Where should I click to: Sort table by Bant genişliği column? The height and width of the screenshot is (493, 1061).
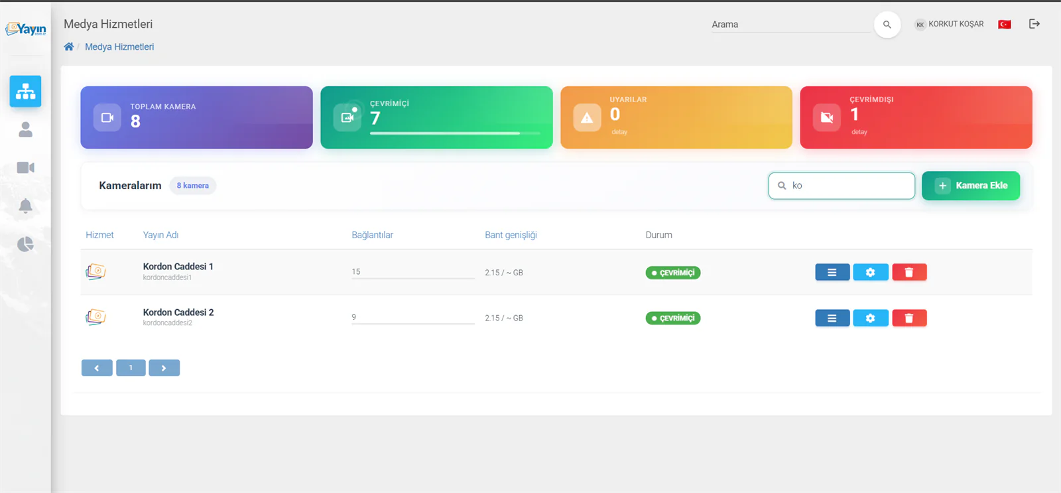click(x=511, y=235)
